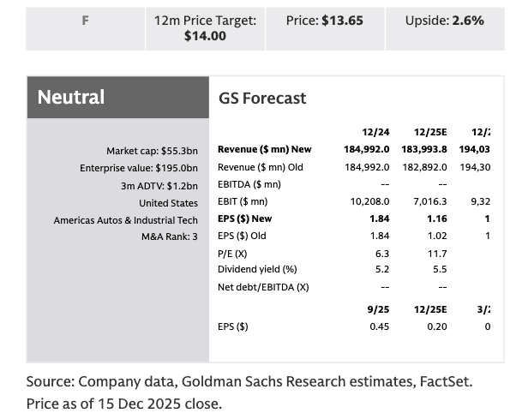Image resolution: width=516 pixels, height=419 pixels.
Task: Select the EBIT ($ mn) row label
Action: [243, 202]
